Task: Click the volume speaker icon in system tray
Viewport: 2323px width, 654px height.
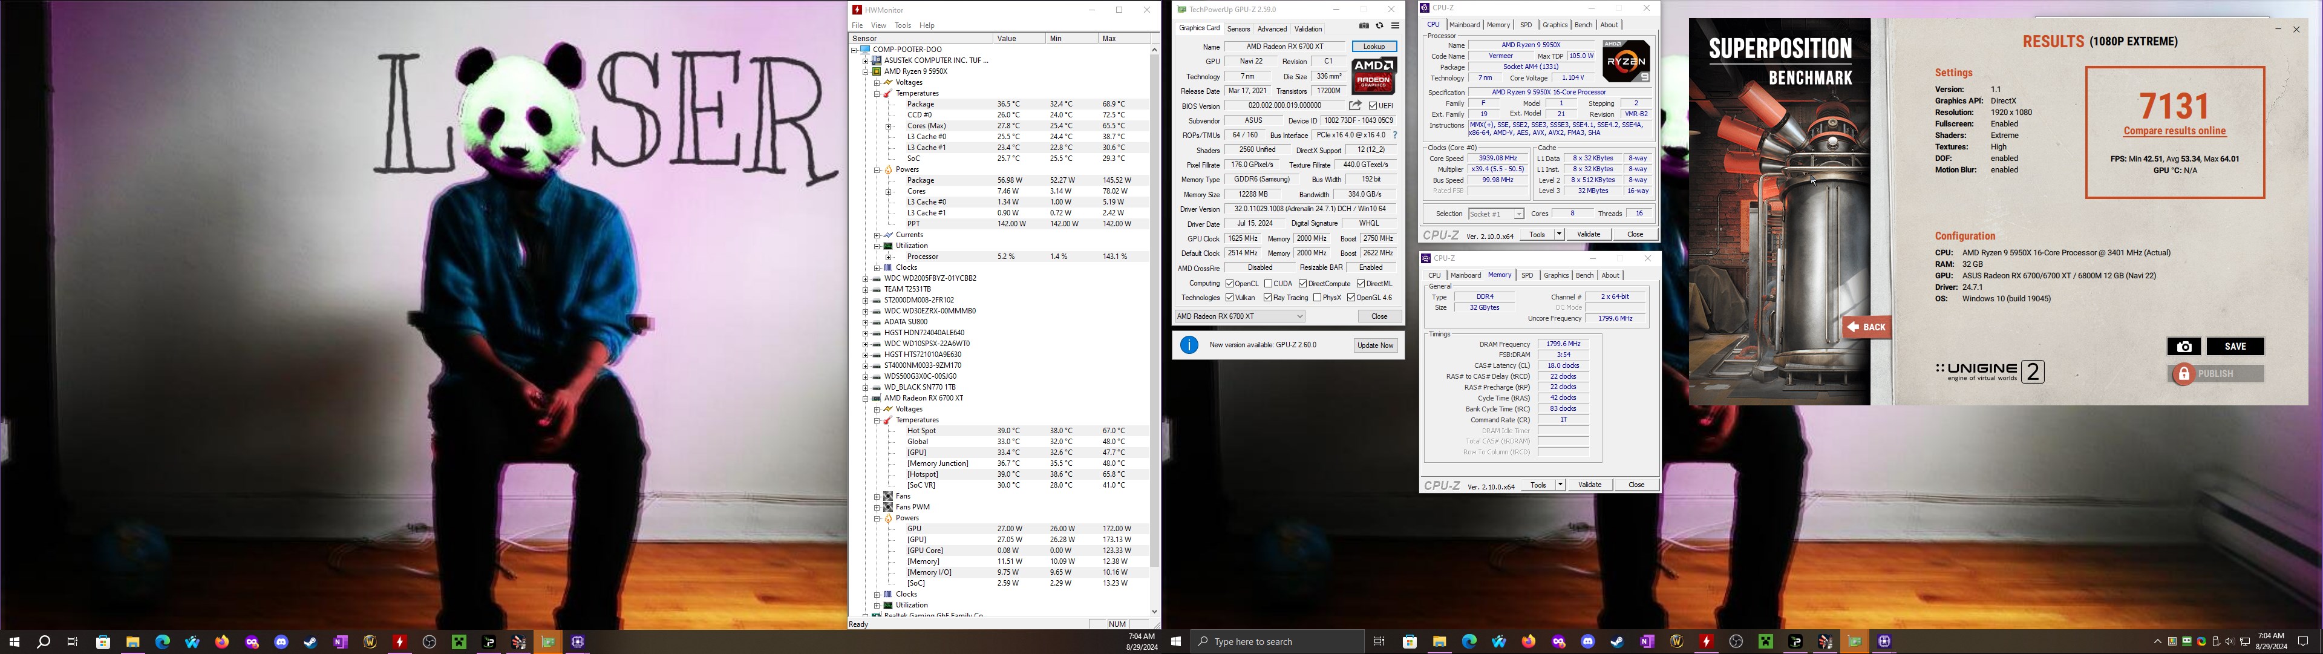Action: pyautogui.click(x=2229, y=641)
